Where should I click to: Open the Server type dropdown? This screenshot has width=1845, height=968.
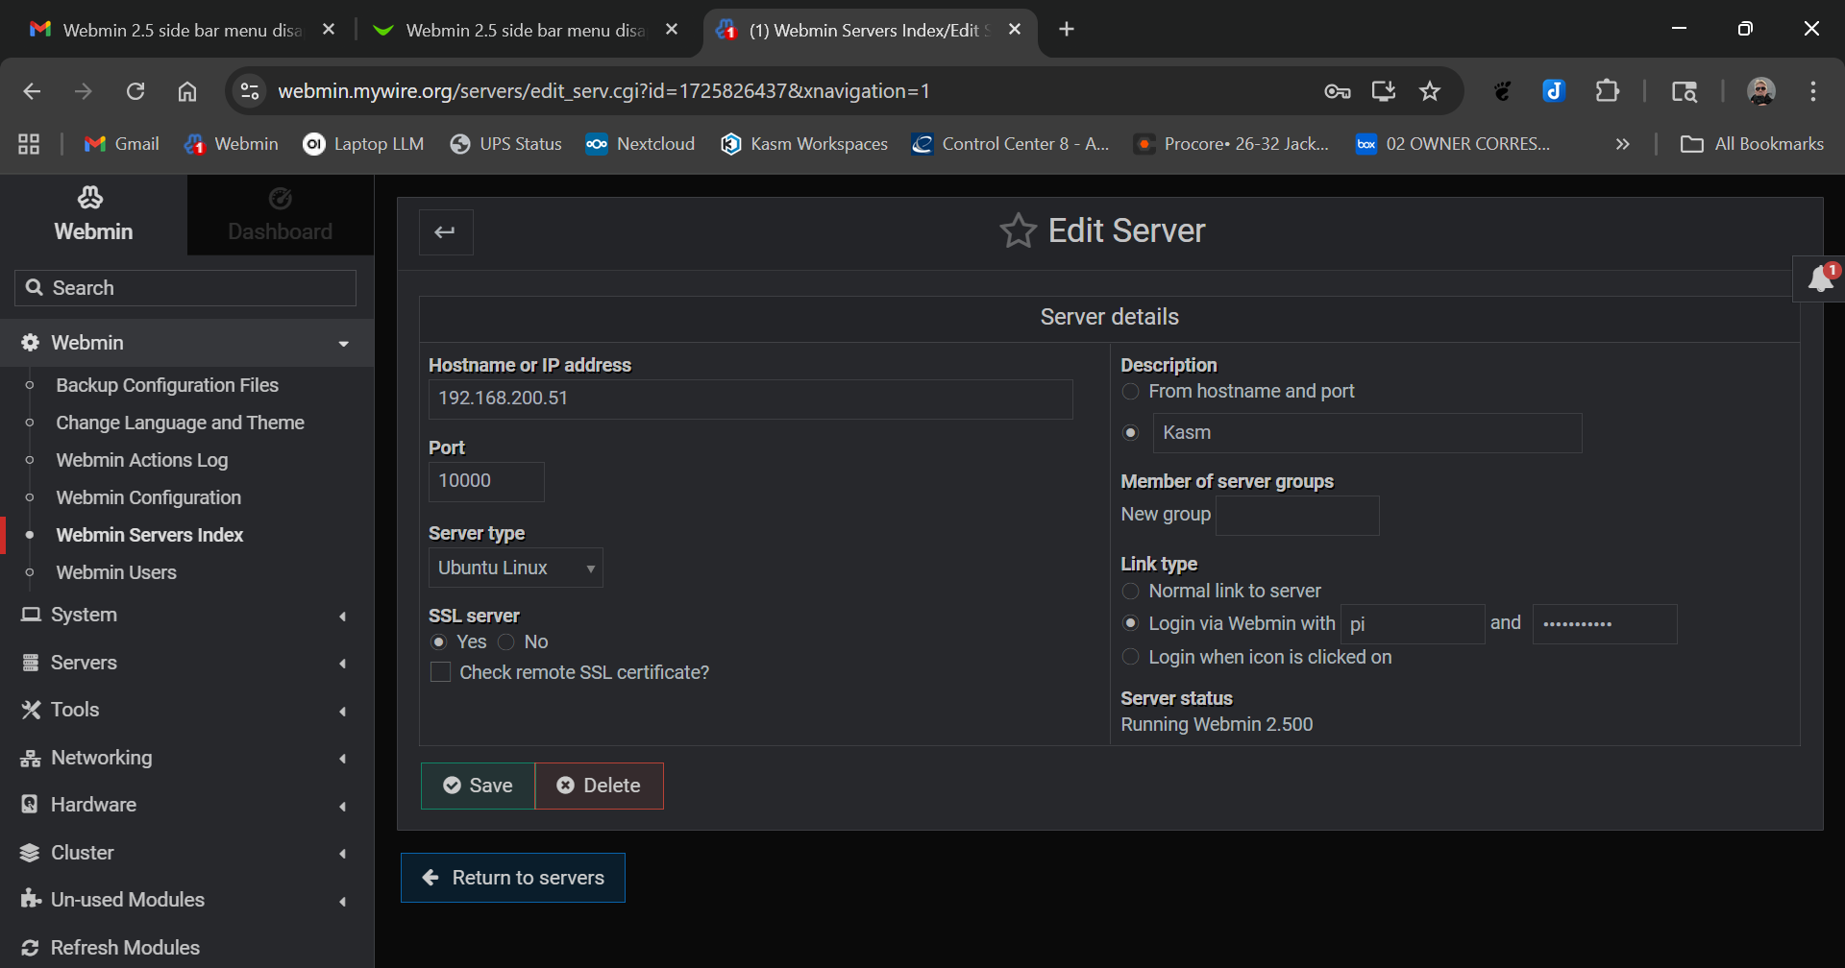point(515,568)
